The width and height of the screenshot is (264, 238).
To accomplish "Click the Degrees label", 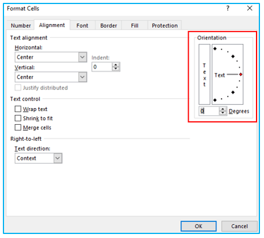I will 239,111.
